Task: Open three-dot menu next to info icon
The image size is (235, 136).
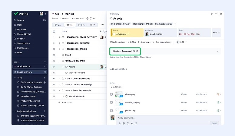Action: tap(94, 18)
